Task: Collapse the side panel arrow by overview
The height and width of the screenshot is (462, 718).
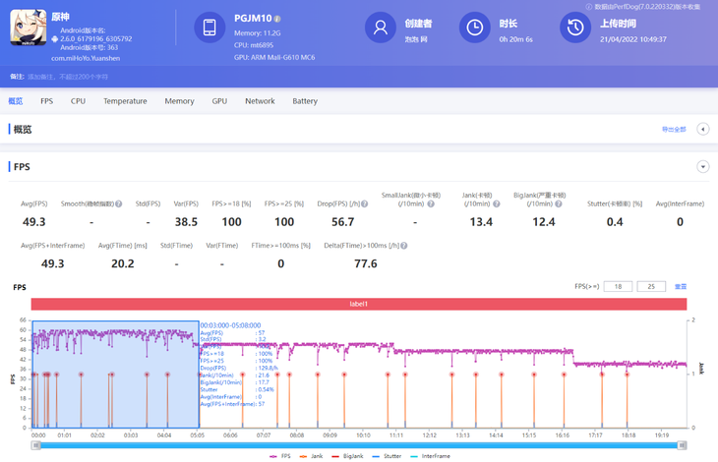Action: tap(702, 129)
